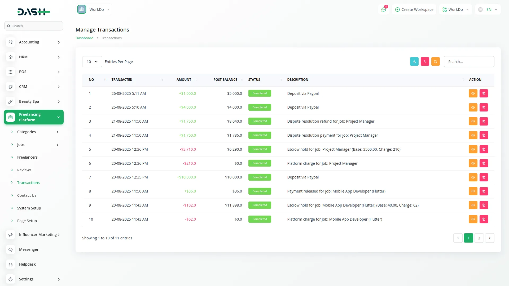Screen dimensions: 509x286
Task: Expand the language EN dropdown
Action: [x=487, y=9]
